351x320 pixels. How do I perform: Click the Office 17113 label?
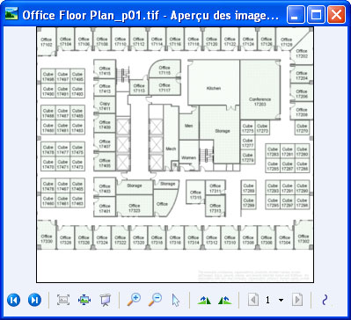click(x=139, y=88)
